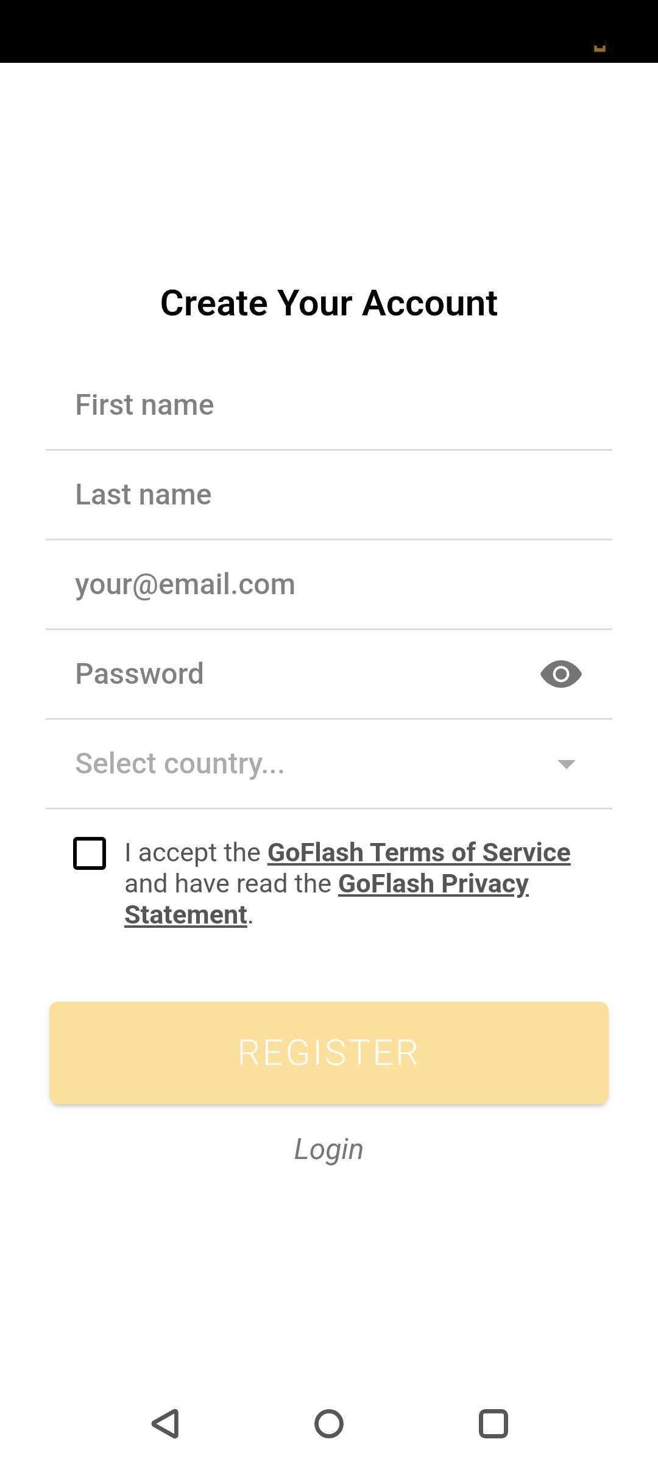
Task: Open GoFlash Terms of Service link
Action: (x=419, y=852)
